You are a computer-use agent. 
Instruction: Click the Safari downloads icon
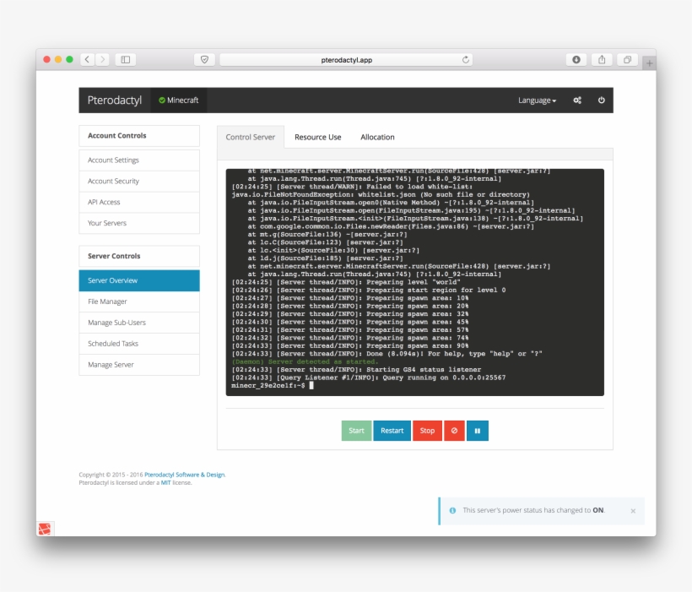(x=576, y=62)
